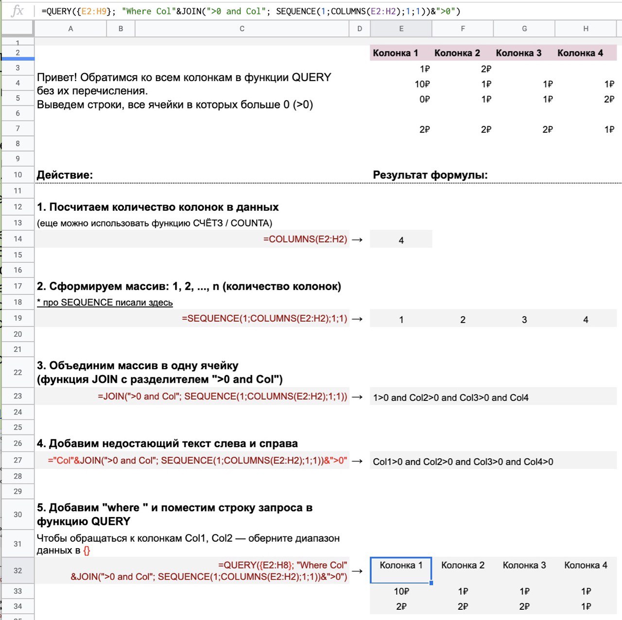The image size is (622, 620).
Task: Click the '2₽' cell in row 3
Action: pyautogui.click(x=463, y=69)
